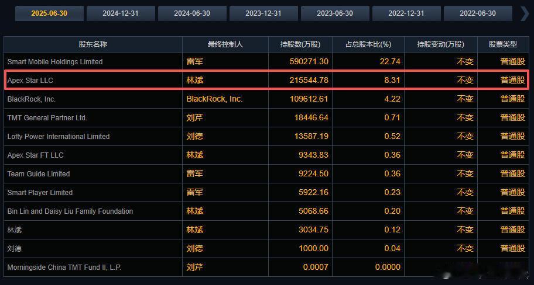
Task: Open the 2023-06-30 tab
Action: coord(335,13)
